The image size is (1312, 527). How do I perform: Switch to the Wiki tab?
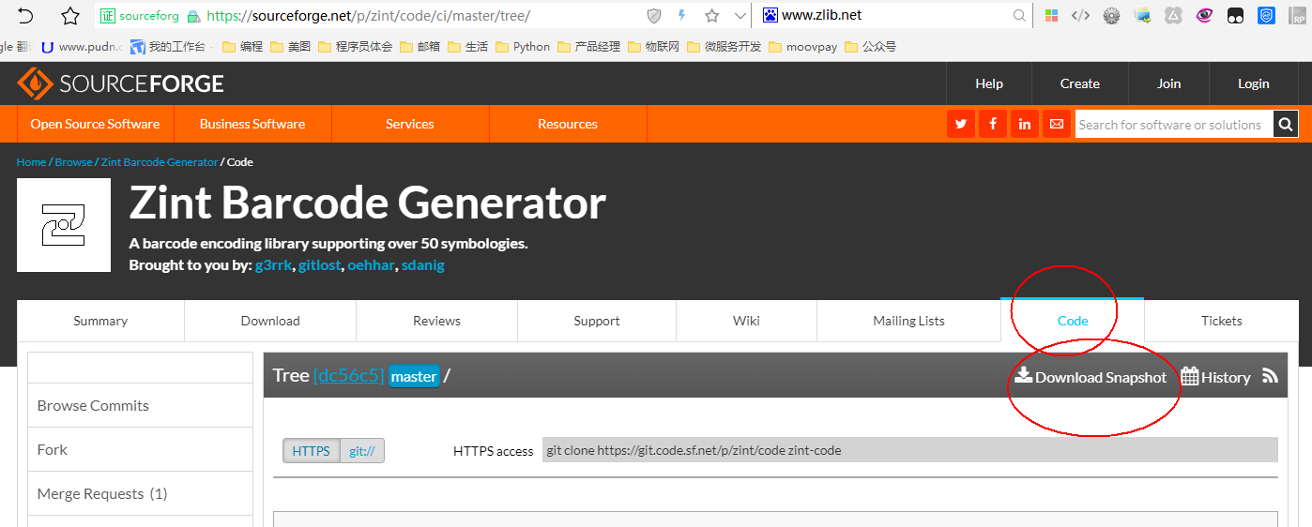click(747, 321)
